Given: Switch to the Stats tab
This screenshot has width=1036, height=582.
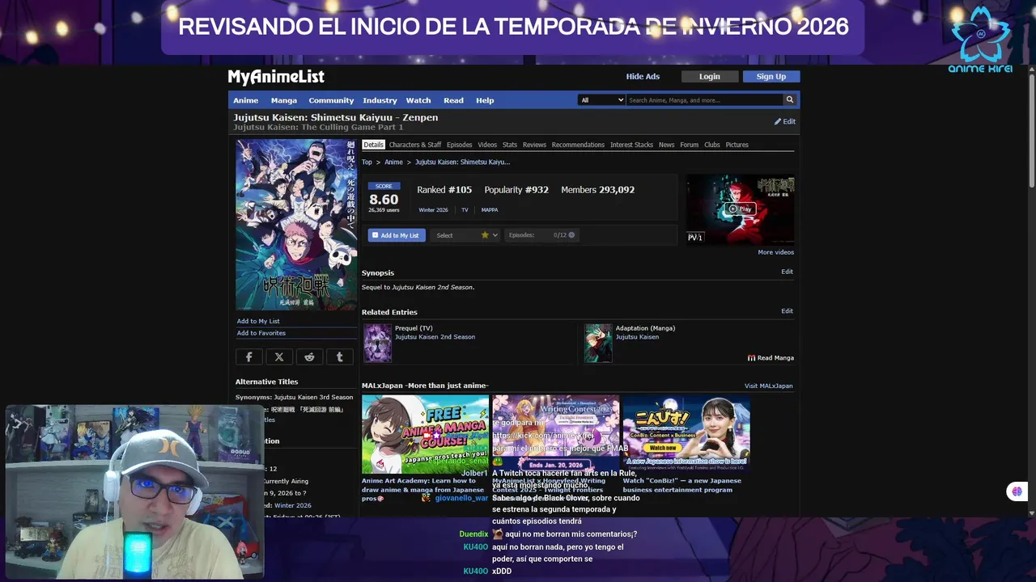Looking at the screenshot, I should [510, 145].
